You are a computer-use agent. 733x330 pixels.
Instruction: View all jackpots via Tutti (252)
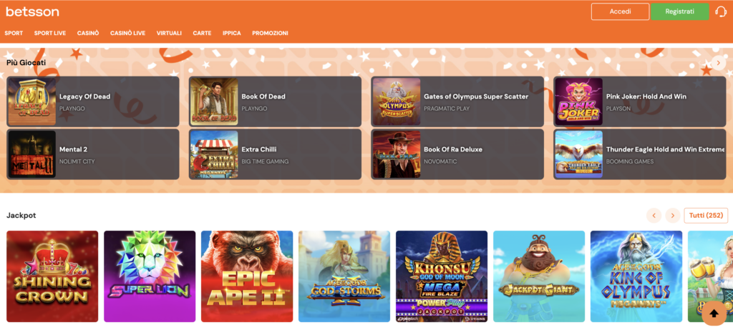click(x=706, y=215)
